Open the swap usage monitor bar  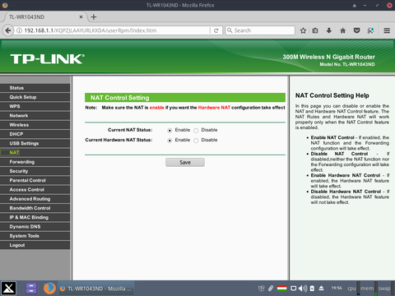click(x=393, y=289)
